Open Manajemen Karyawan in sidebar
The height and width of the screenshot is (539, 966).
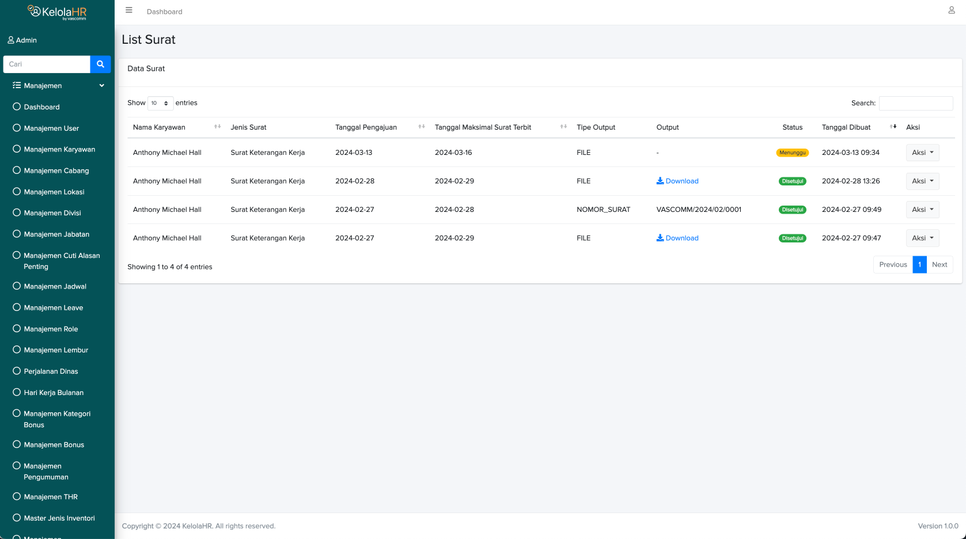[59, 149]
